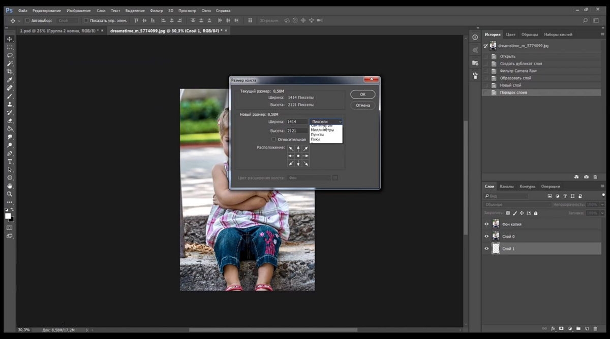Screen dimensions: 610x339
Task: Toggle Автовыбор checkbox in options bar
Action: coord(27,20)
